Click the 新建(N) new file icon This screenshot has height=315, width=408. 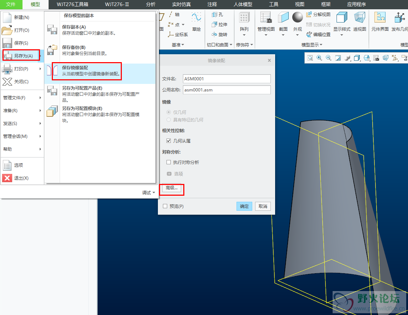tap(7, 17)
